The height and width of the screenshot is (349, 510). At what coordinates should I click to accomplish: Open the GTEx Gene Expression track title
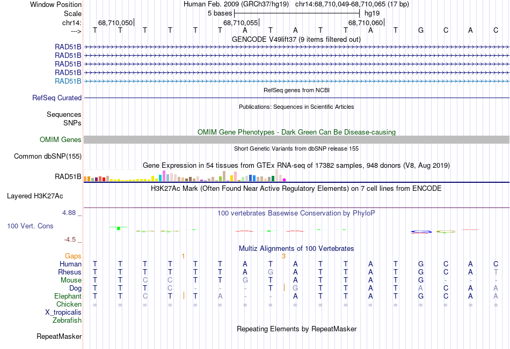pos(296,166)
